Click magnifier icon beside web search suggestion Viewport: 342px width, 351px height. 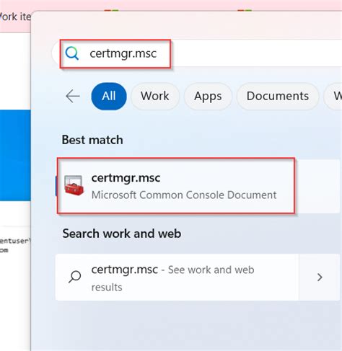75,277
